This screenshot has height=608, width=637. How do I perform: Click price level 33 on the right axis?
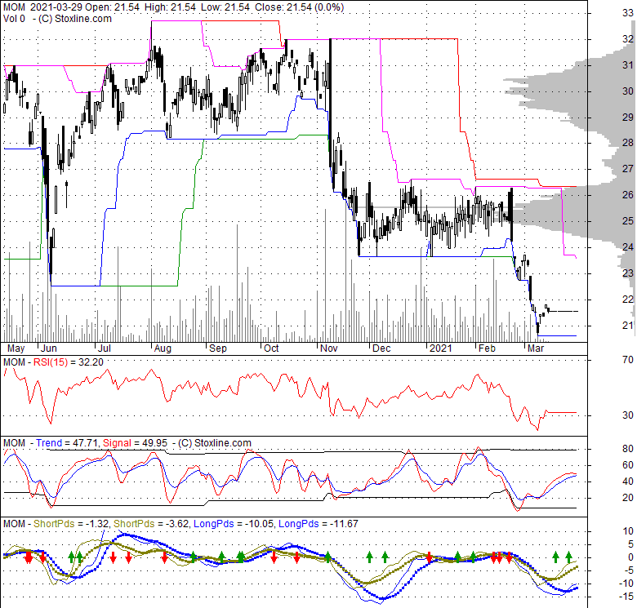(628, 13)
